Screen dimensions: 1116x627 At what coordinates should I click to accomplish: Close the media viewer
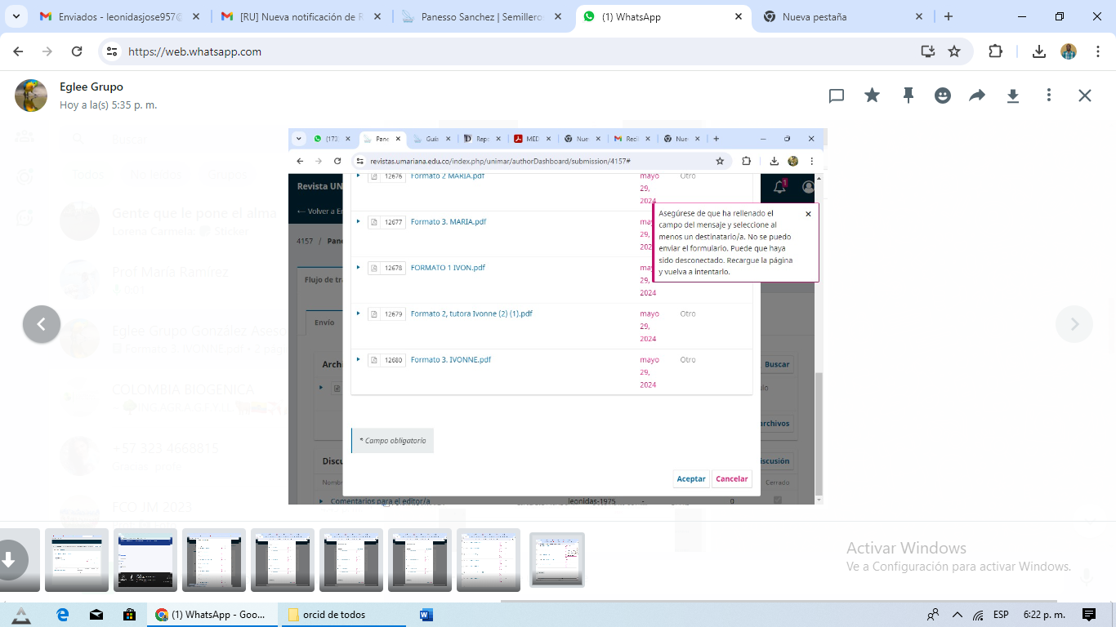1085,96
